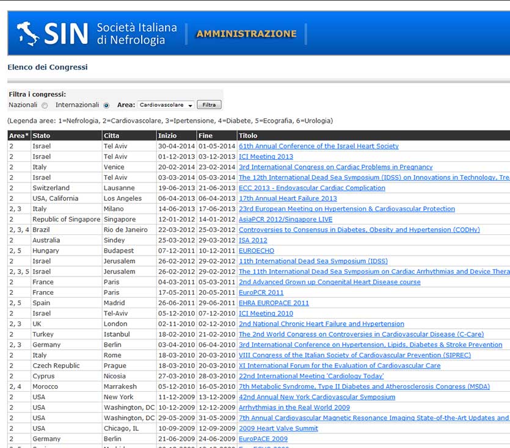This screenshot has width=510, height=448.
Task: Open Controversies to Consensus in Diabetes (CODHy) link
Action: click(x=359, y=230)
